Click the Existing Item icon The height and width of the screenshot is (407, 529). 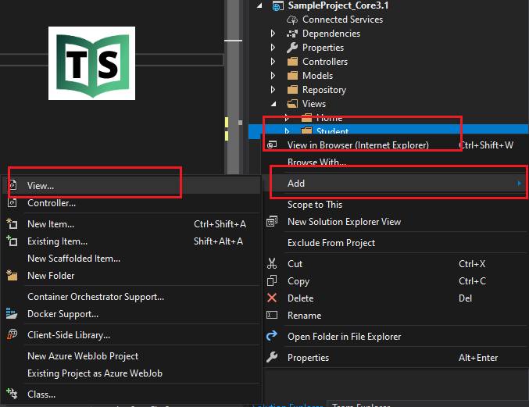(12, 241)
